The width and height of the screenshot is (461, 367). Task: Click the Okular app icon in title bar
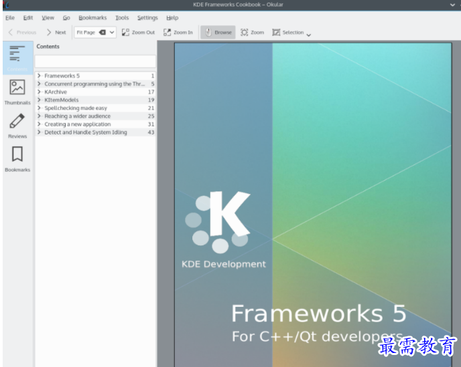[7, 5]
